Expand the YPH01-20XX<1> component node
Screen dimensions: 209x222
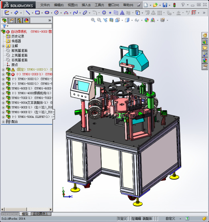point(3,74)
